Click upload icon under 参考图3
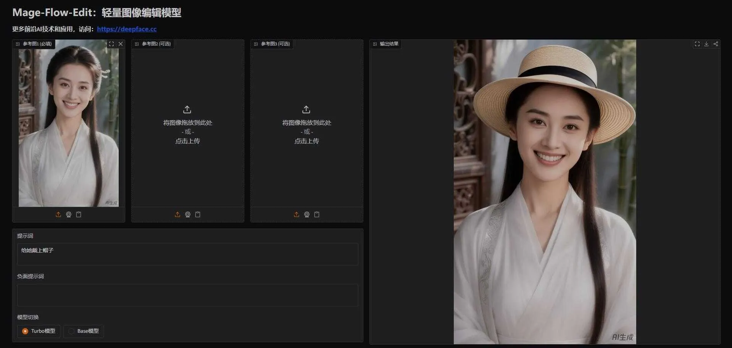 297,214
